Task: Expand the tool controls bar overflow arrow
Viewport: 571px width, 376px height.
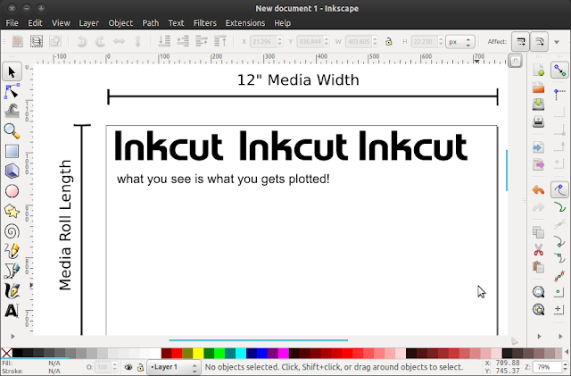Action: click(x=557, y=42)
